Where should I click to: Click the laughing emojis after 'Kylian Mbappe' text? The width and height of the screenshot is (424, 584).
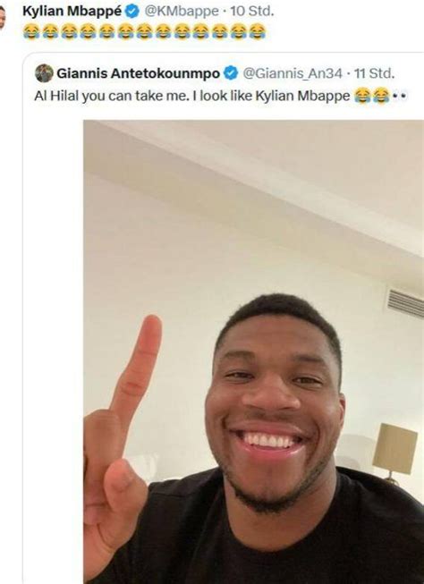[372, 96]
